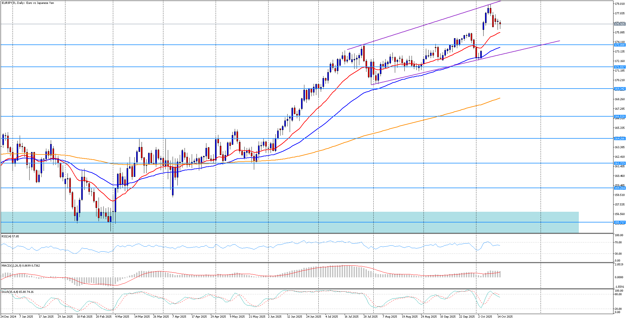This screenshot has height=320, width=629.
Task: Click the 172.160 axis price label
Action: tap(619, 61)
